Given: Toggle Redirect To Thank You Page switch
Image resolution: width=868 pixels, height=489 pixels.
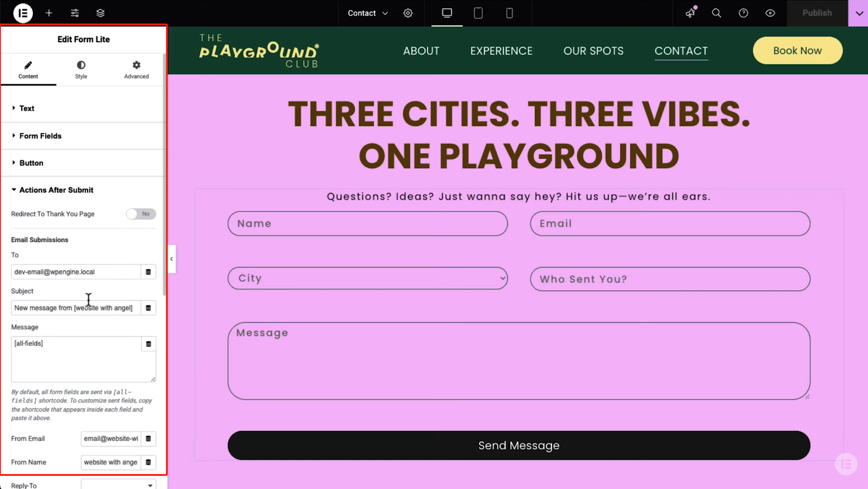Looking at the screenshot, I should pos(141,214).
